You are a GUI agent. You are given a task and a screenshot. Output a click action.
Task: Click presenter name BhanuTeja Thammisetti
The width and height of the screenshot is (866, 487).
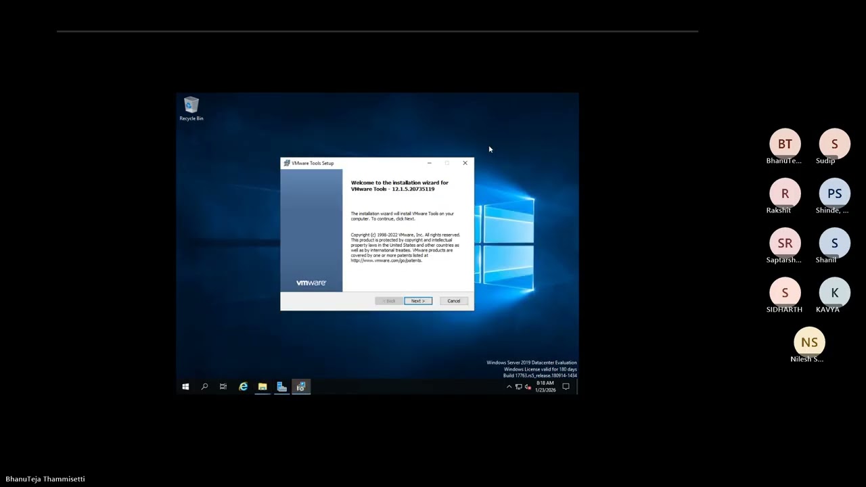pyautogui.click(x=45, y=479)
